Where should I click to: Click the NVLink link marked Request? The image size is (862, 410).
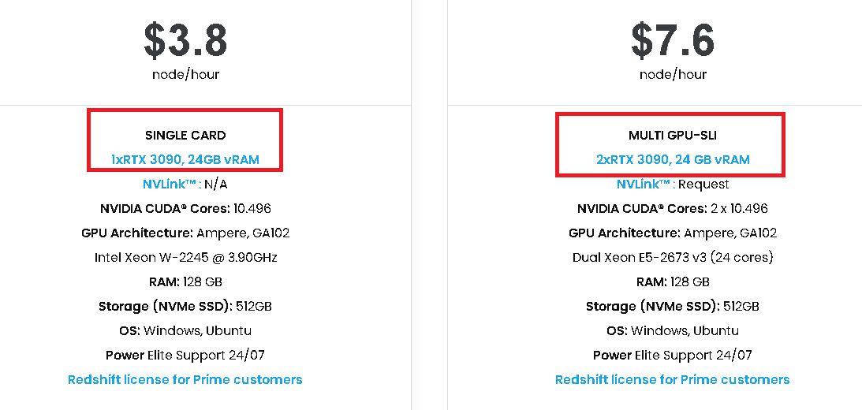click(x=644, y=184)
